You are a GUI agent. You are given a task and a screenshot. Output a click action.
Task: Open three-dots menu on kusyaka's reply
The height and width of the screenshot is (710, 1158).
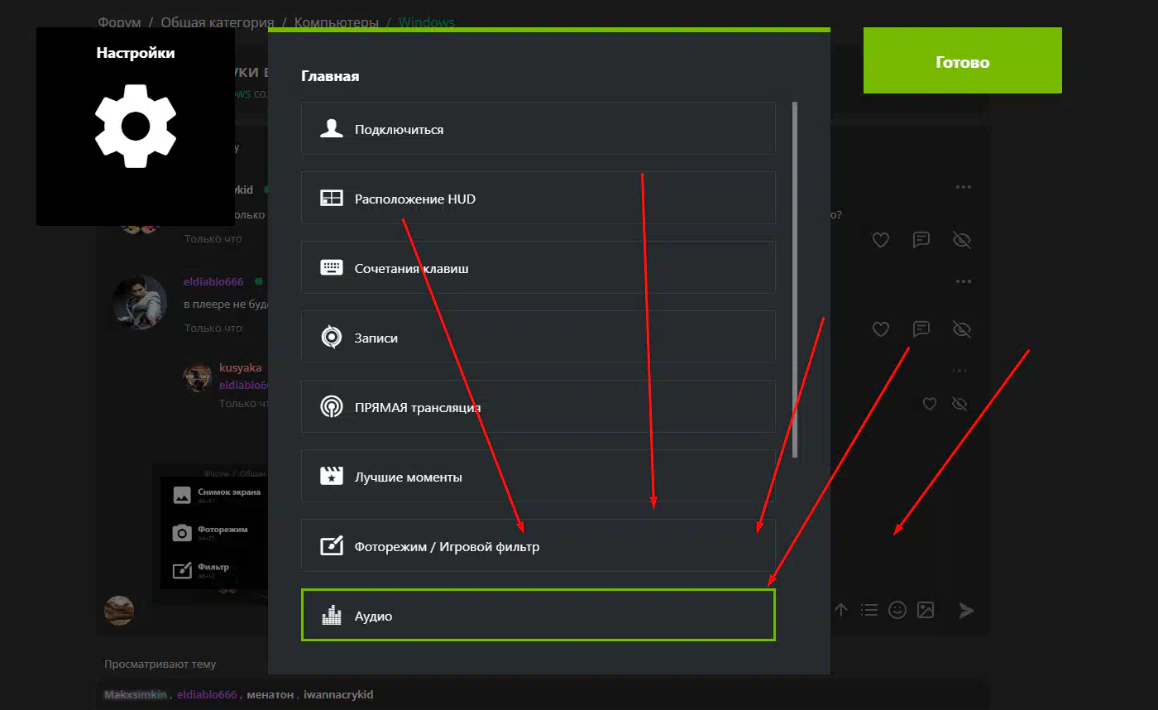pos(959,371)
